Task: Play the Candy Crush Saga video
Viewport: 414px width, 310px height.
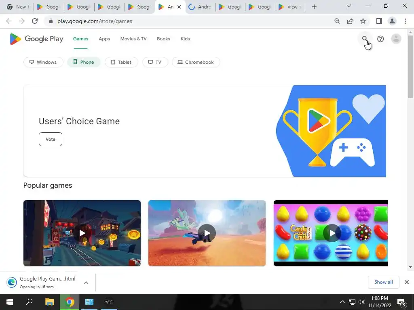Action: [x=332, y=233]
